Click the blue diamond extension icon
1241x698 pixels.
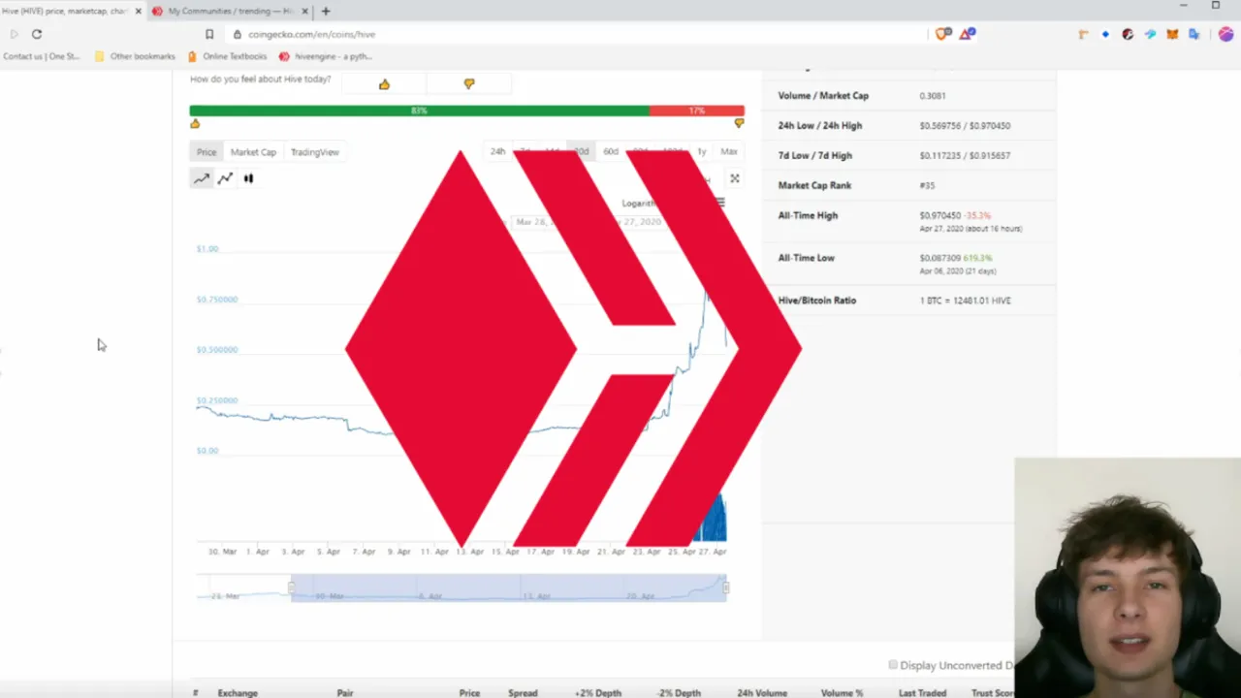1105,34
